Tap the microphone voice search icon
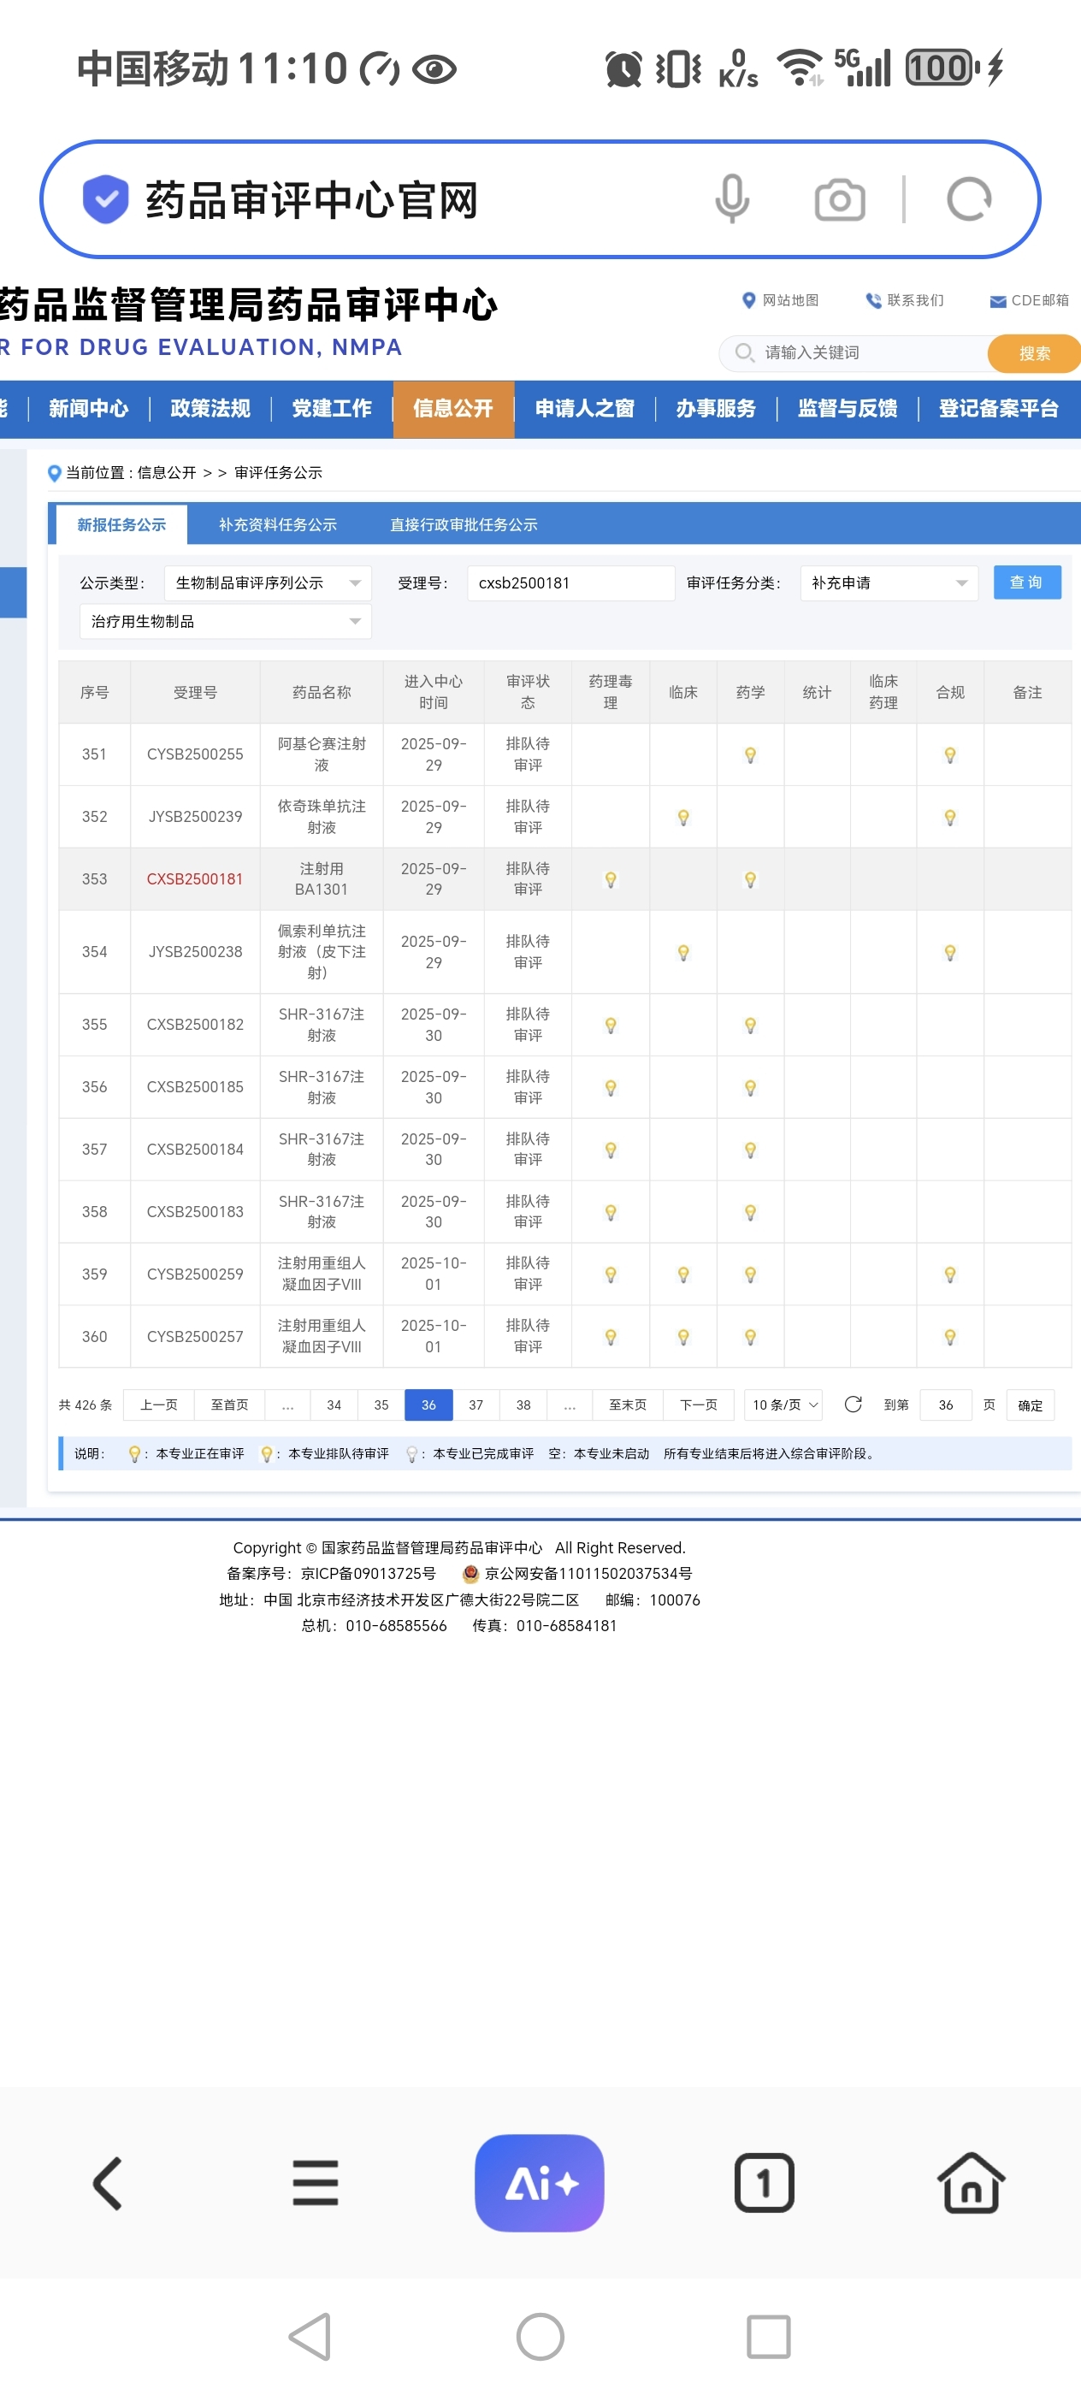1081x2395 pixels. [x=731, y=199]
